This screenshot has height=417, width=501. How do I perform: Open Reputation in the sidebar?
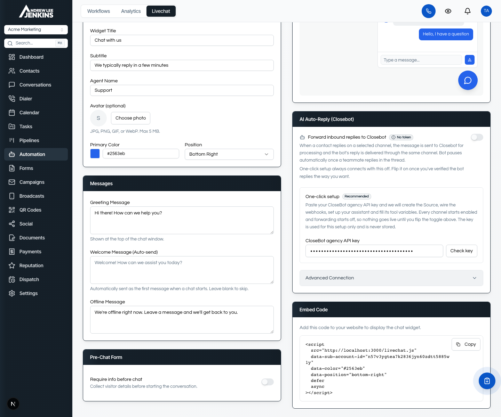click(36, 265)
